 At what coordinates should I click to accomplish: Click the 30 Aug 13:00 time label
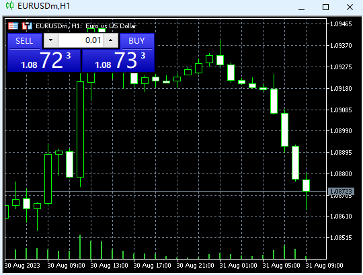click(x=109, y=266)
